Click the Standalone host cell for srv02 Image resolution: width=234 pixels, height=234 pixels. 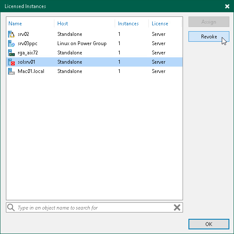(70, 34)
